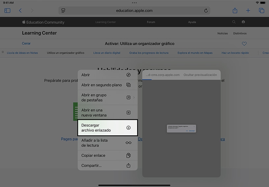Add a new tab with the plus icon
Viewport: 269px width, 187px height.
coord(248,11)
